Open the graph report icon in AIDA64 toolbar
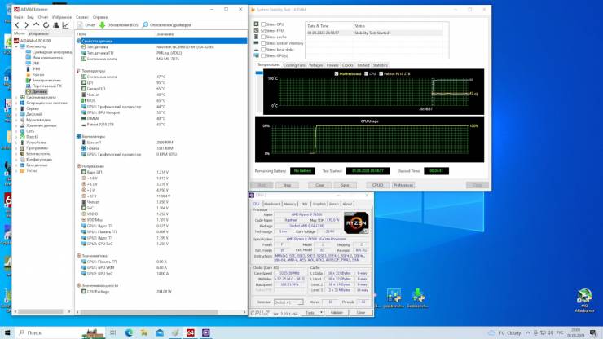 [66, 25]
